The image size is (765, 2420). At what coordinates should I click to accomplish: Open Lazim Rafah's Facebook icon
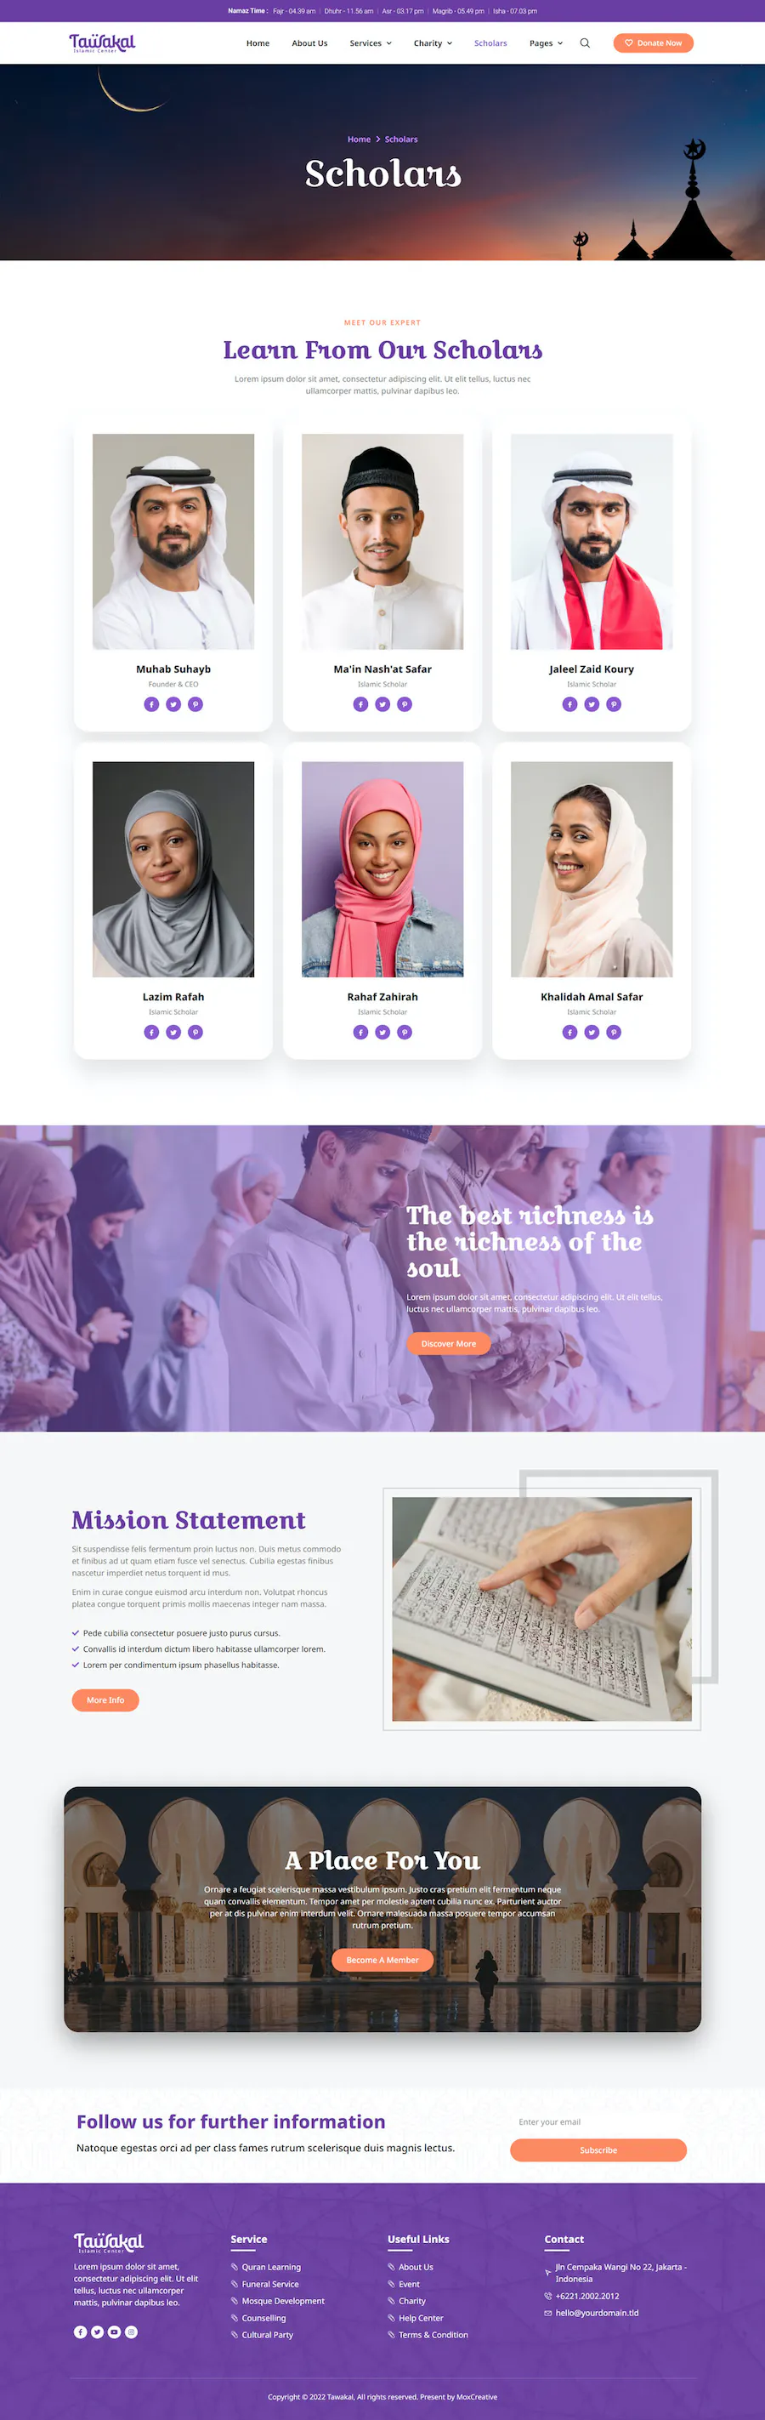(x=151, y=1032)
